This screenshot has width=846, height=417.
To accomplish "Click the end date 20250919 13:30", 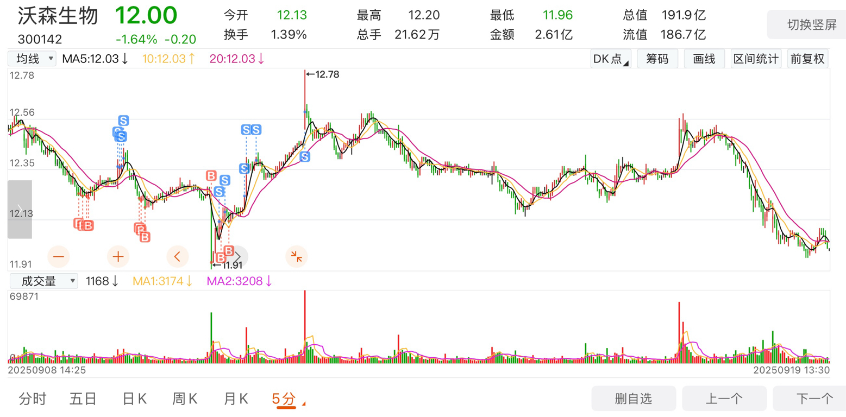I will click(791, 370).
